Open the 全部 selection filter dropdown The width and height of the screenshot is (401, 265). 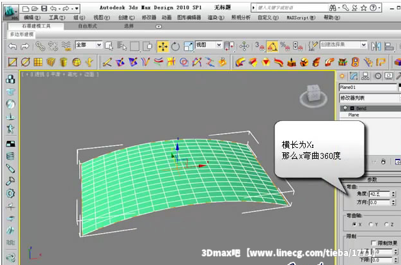88,46
